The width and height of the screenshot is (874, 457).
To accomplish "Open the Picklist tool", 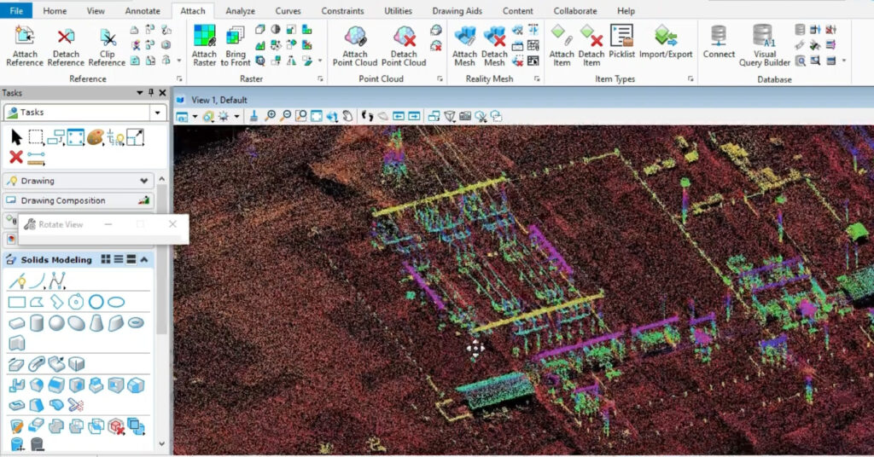I will 621,43.
